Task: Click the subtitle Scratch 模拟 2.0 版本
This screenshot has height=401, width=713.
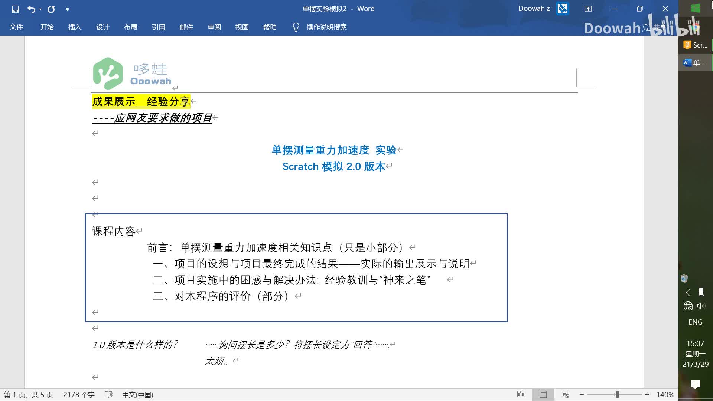Action: [334, 166]
